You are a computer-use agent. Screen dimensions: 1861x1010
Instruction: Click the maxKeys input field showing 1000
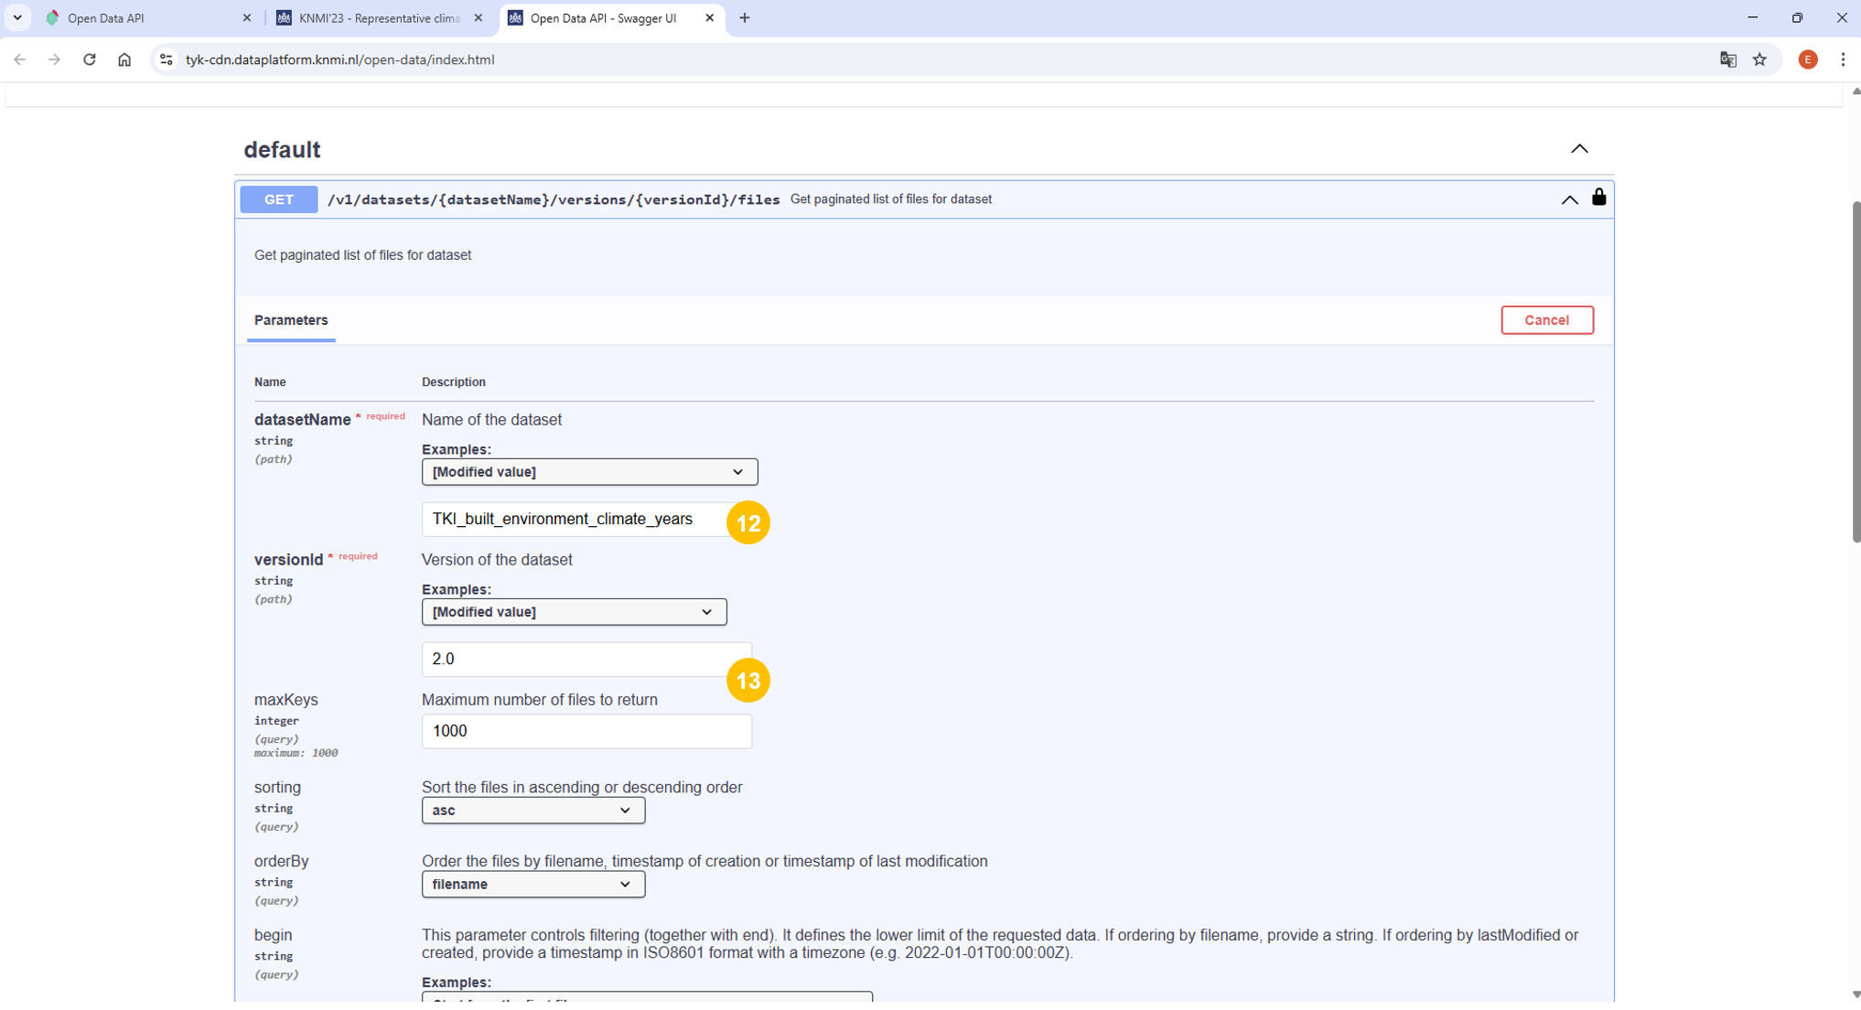(586, 731)
